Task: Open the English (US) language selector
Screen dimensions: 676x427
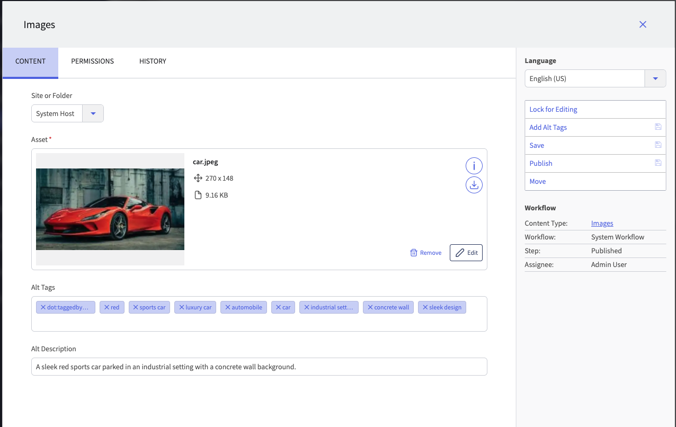Action: coord(584,78)
